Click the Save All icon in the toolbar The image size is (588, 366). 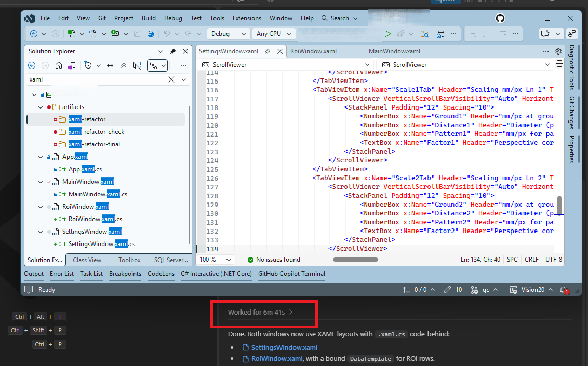pyautogui.click(x=150, y=34)
